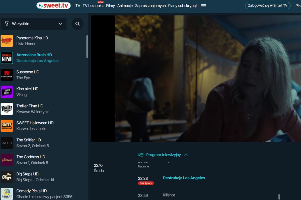
Task: Open the hamburger menu icon
Action: pos(204,5)
